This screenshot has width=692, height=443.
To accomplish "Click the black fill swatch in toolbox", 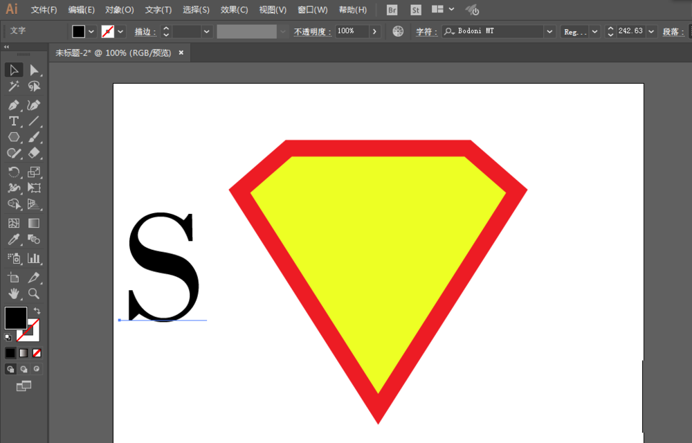I will click(15, 318).
